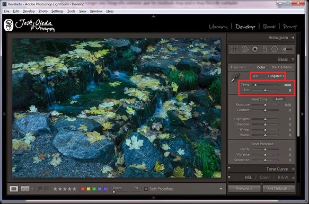Switch to Loupe view mode
309x204 pixels.
coord(14,189)
